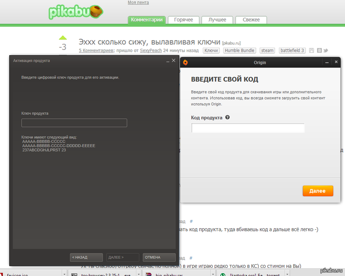Click the ОТМЕНА button

pos(159,257)
